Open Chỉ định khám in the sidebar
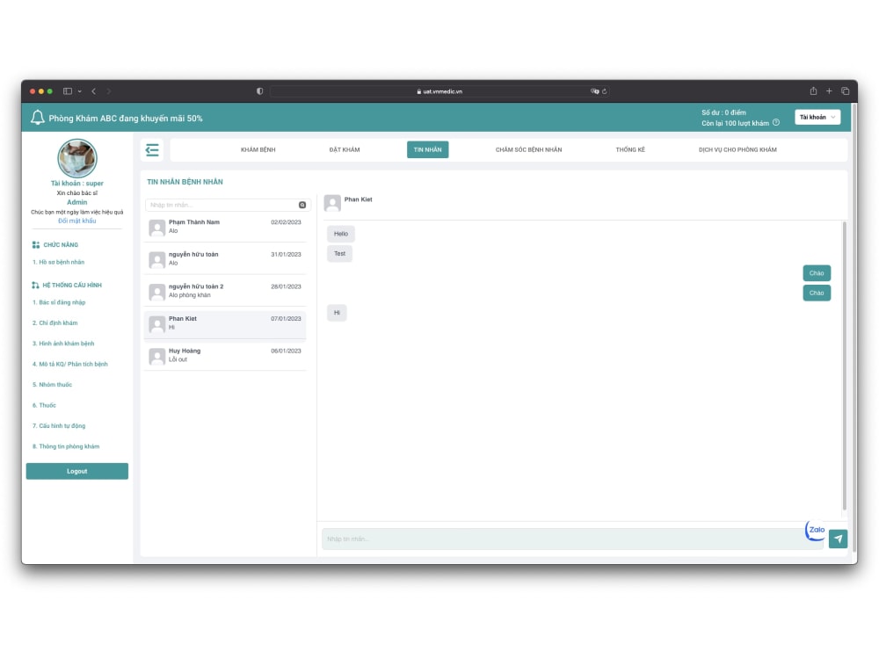 pos(54,323)
